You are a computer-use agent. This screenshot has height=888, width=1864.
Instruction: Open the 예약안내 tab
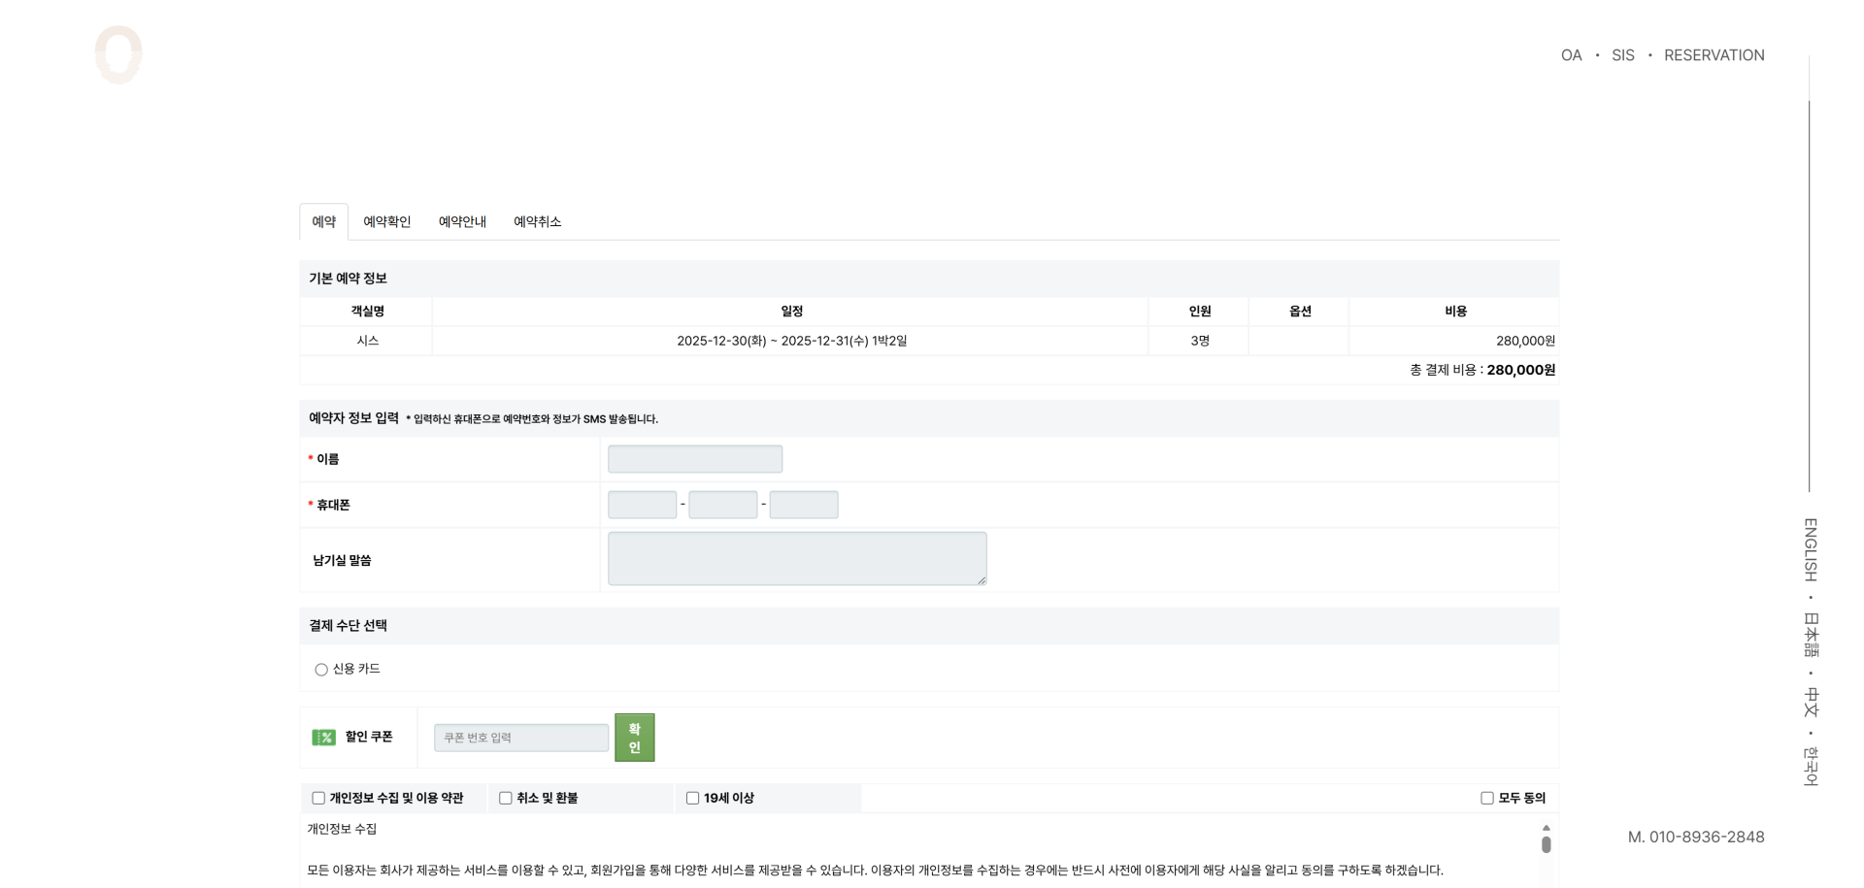click(x=462, y=222)
